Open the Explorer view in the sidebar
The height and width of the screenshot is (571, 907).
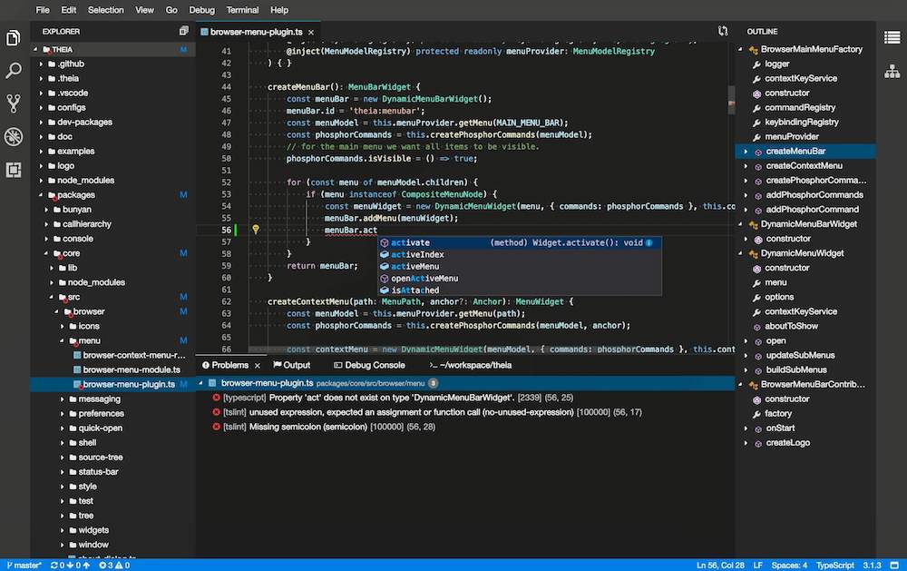click(x=14, y=38)
